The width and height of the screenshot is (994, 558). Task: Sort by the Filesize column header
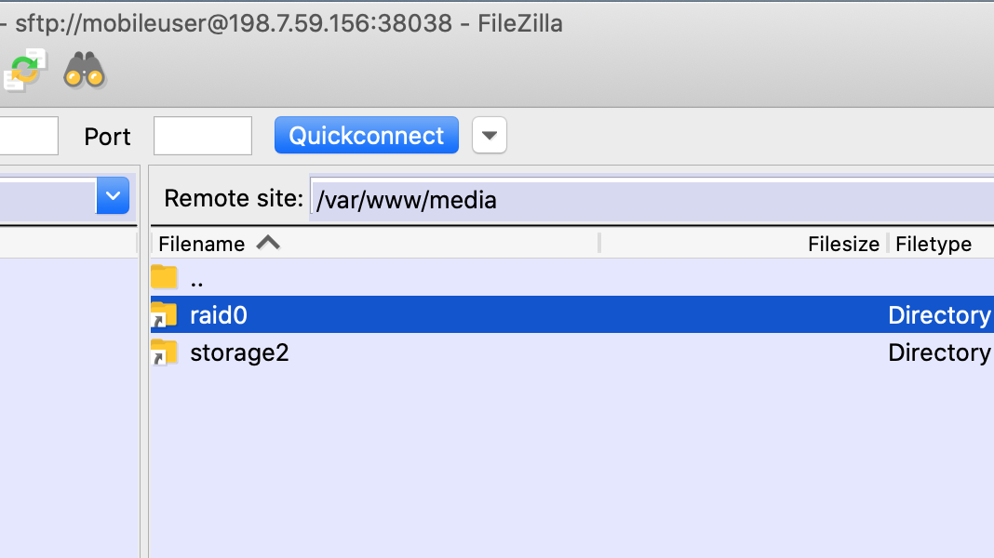(842, 244)
